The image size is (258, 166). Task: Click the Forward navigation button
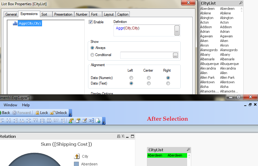pos(21,113)
